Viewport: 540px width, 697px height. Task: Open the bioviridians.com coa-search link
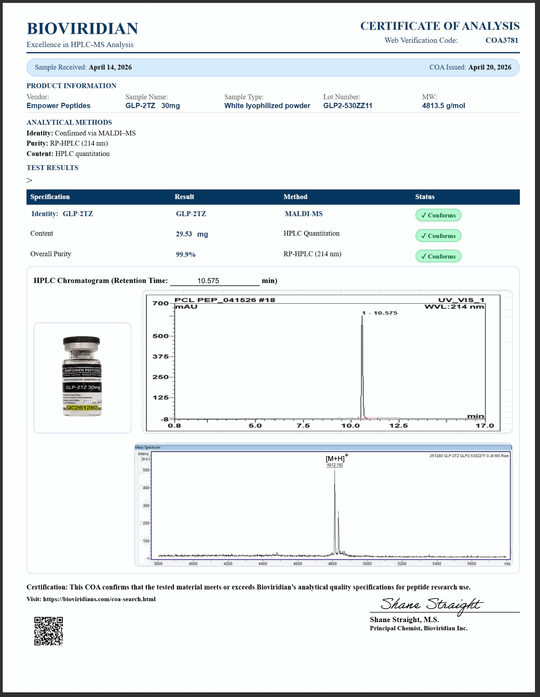[x=99, y=599]
